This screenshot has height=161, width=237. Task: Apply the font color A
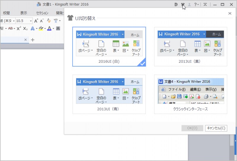click(x=49, y=28)
